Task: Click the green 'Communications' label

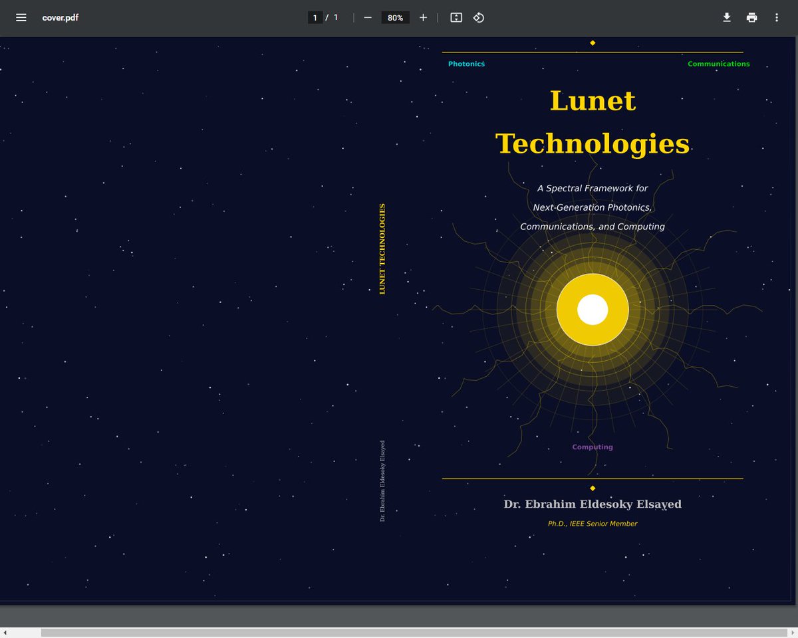Action: click(x=718, y=64)
